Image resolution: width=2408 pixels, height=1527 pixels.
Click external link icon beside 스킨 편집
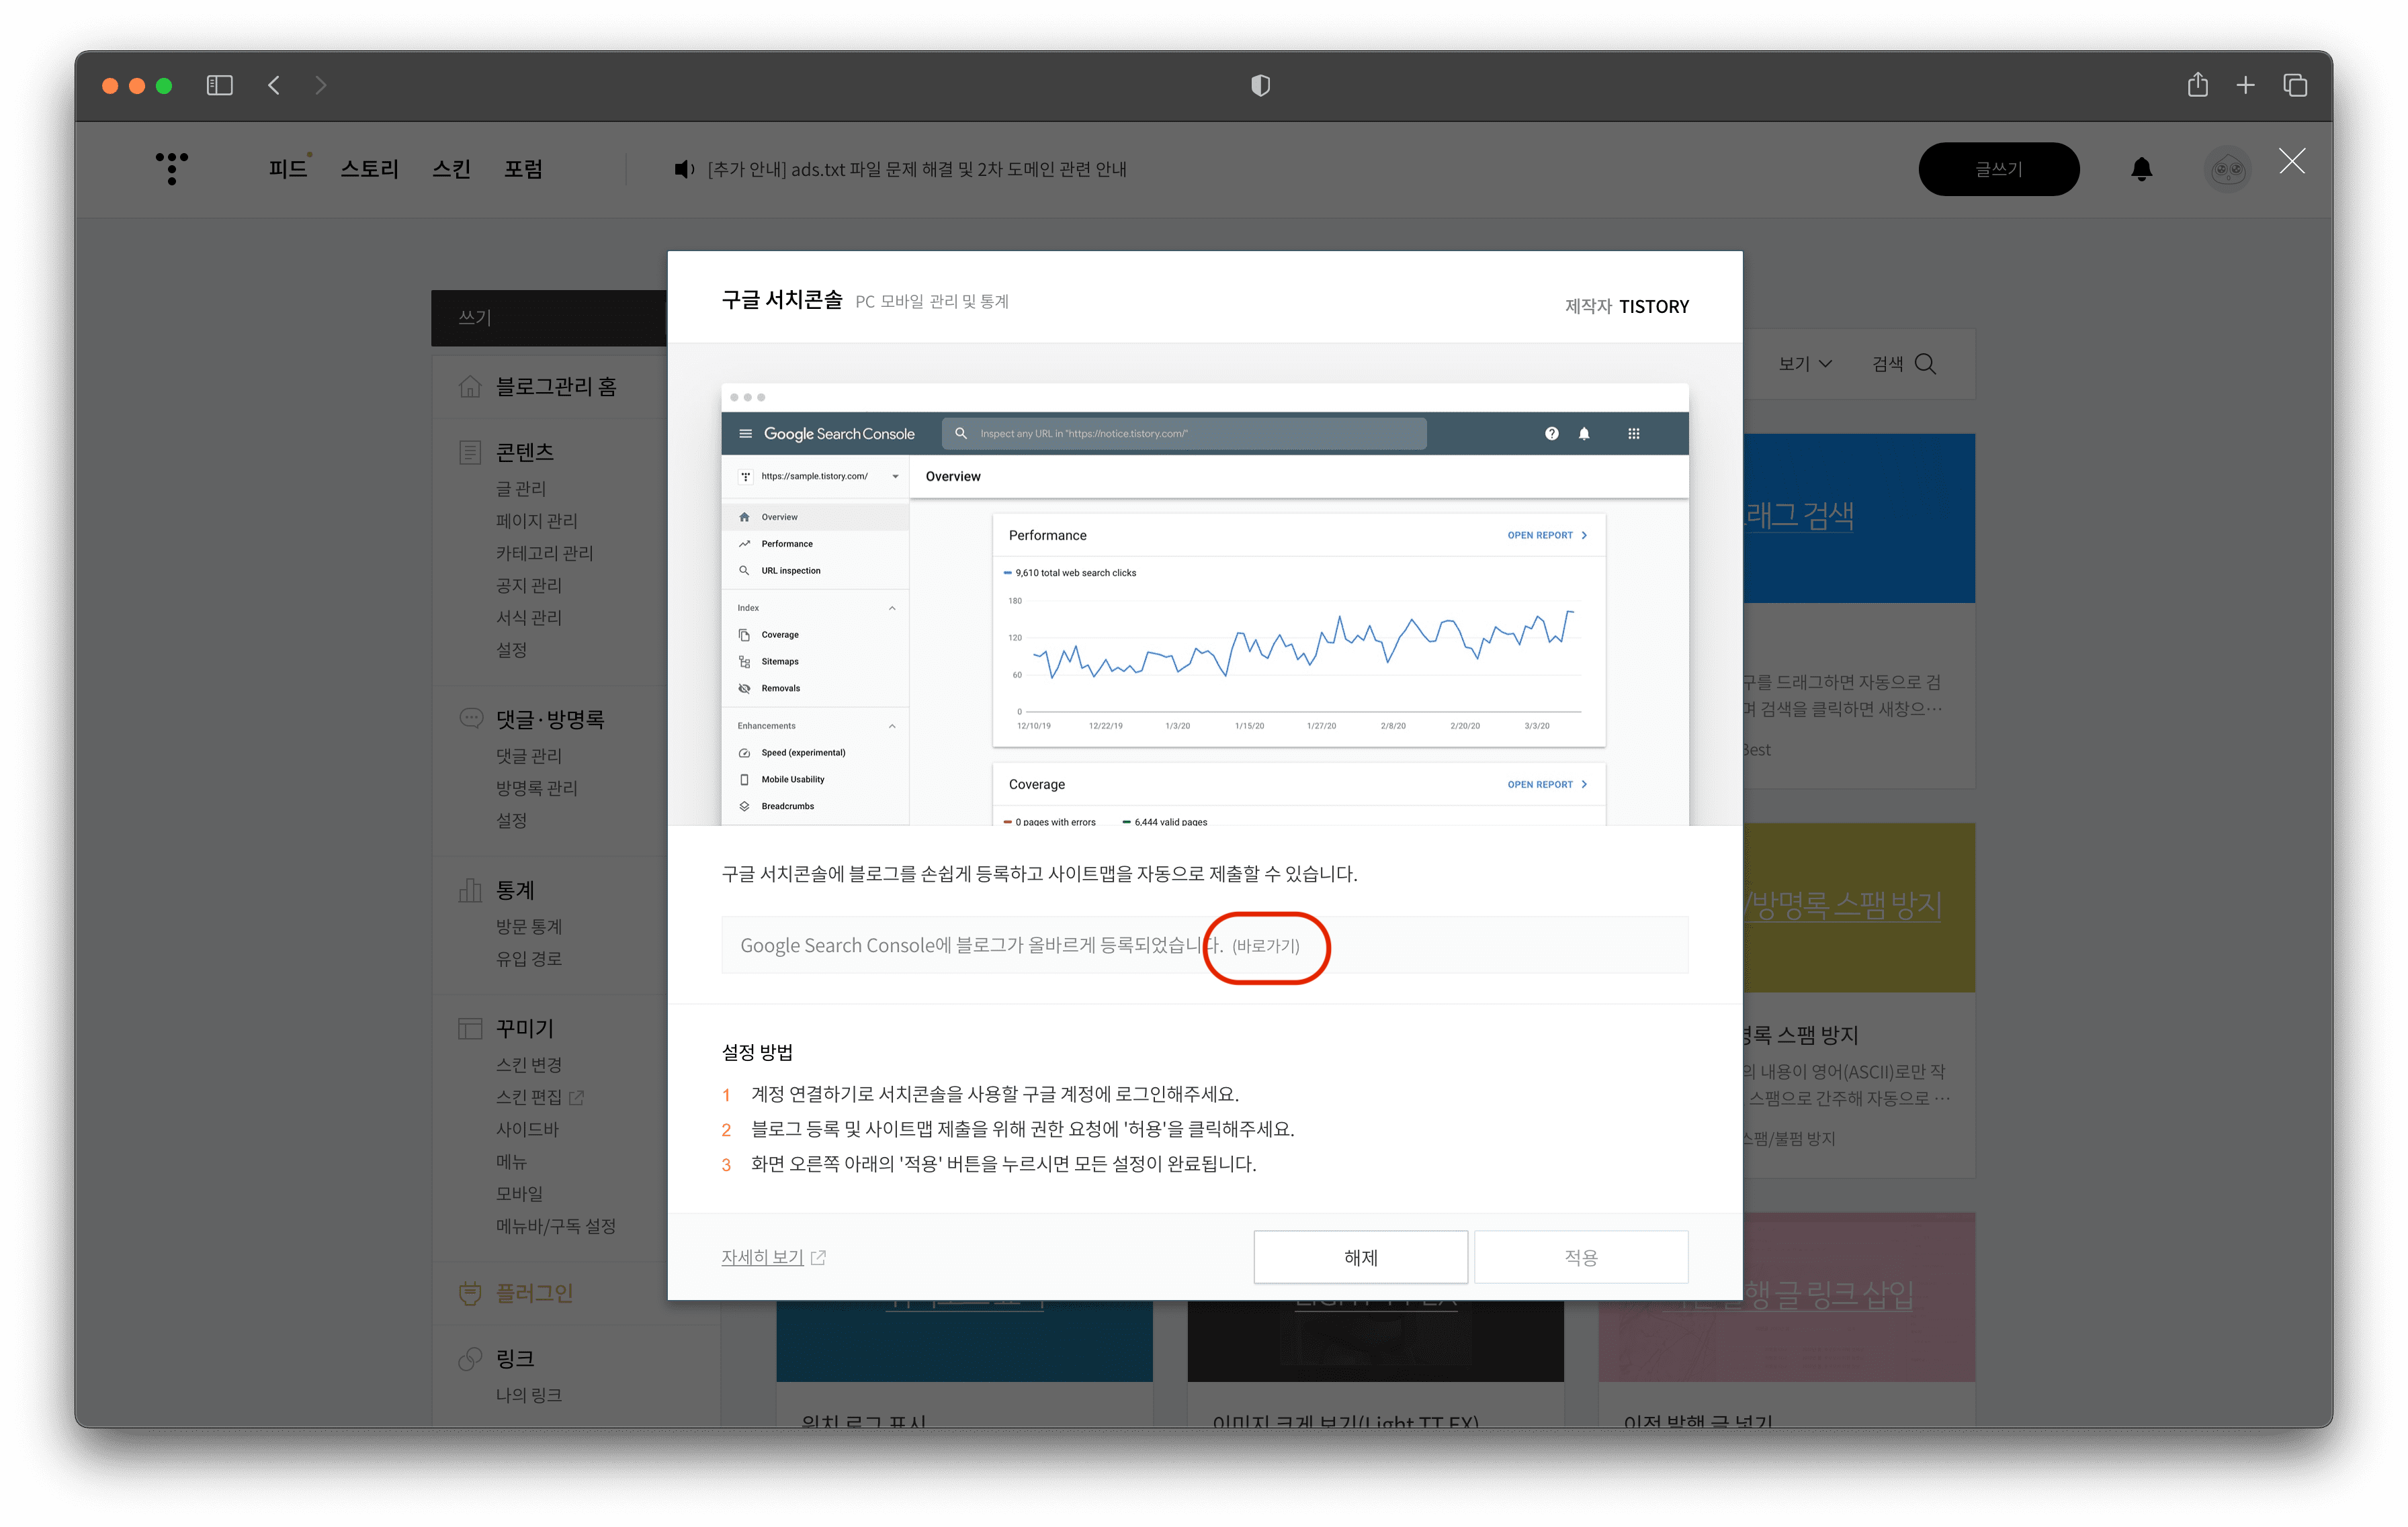[x=576, y=1097]
